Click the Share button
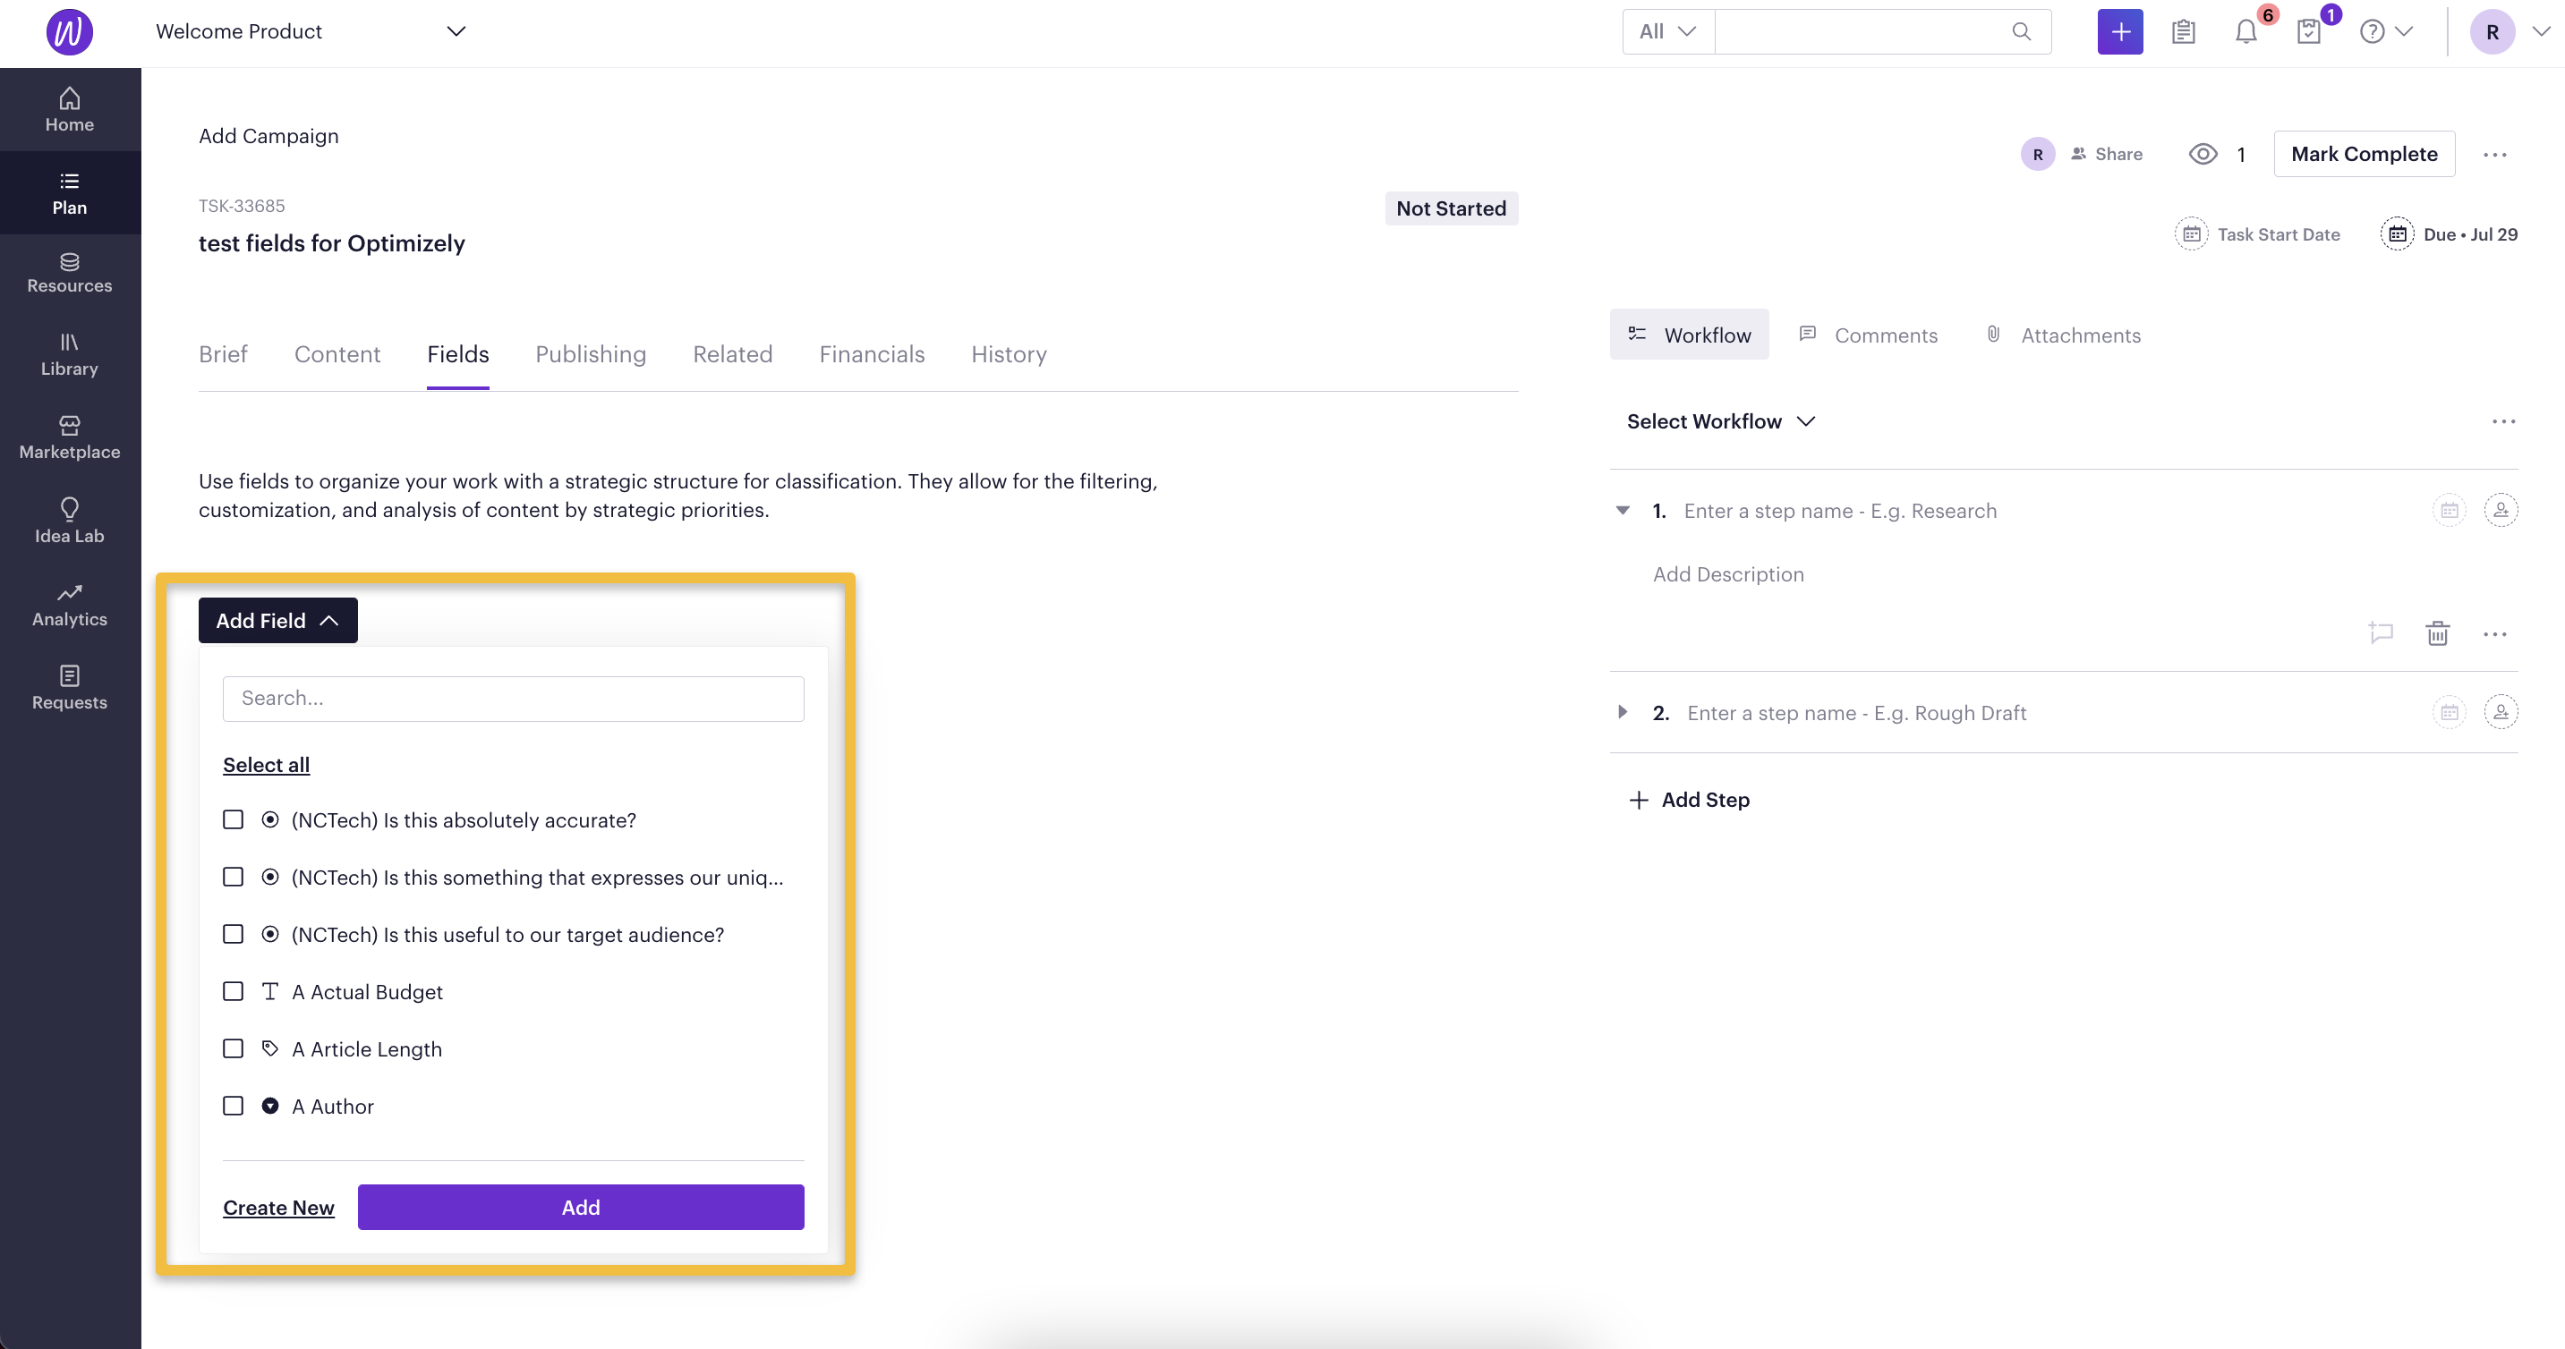The width and height of the screenshot is (2565, 1349). (x=2107, y=155)
